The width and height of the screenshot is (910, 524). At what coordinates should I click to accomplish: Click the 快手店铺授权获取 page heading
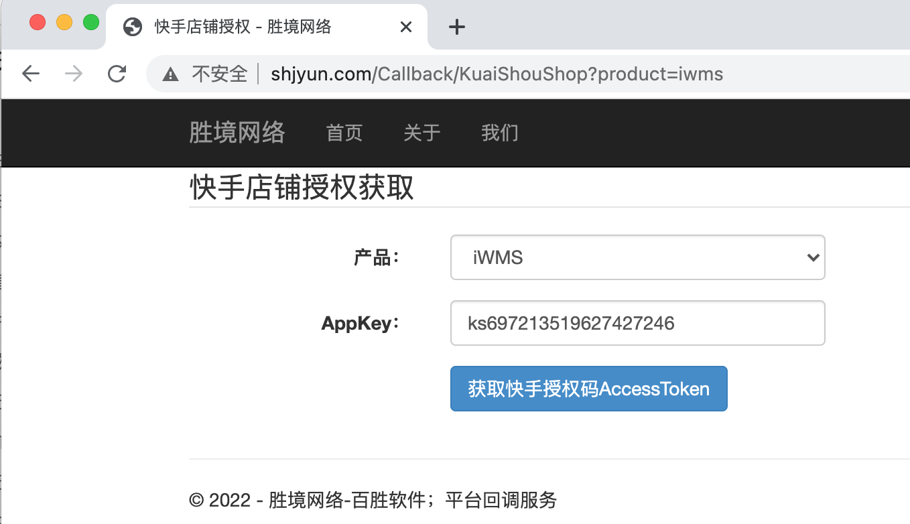coord(302,188)
